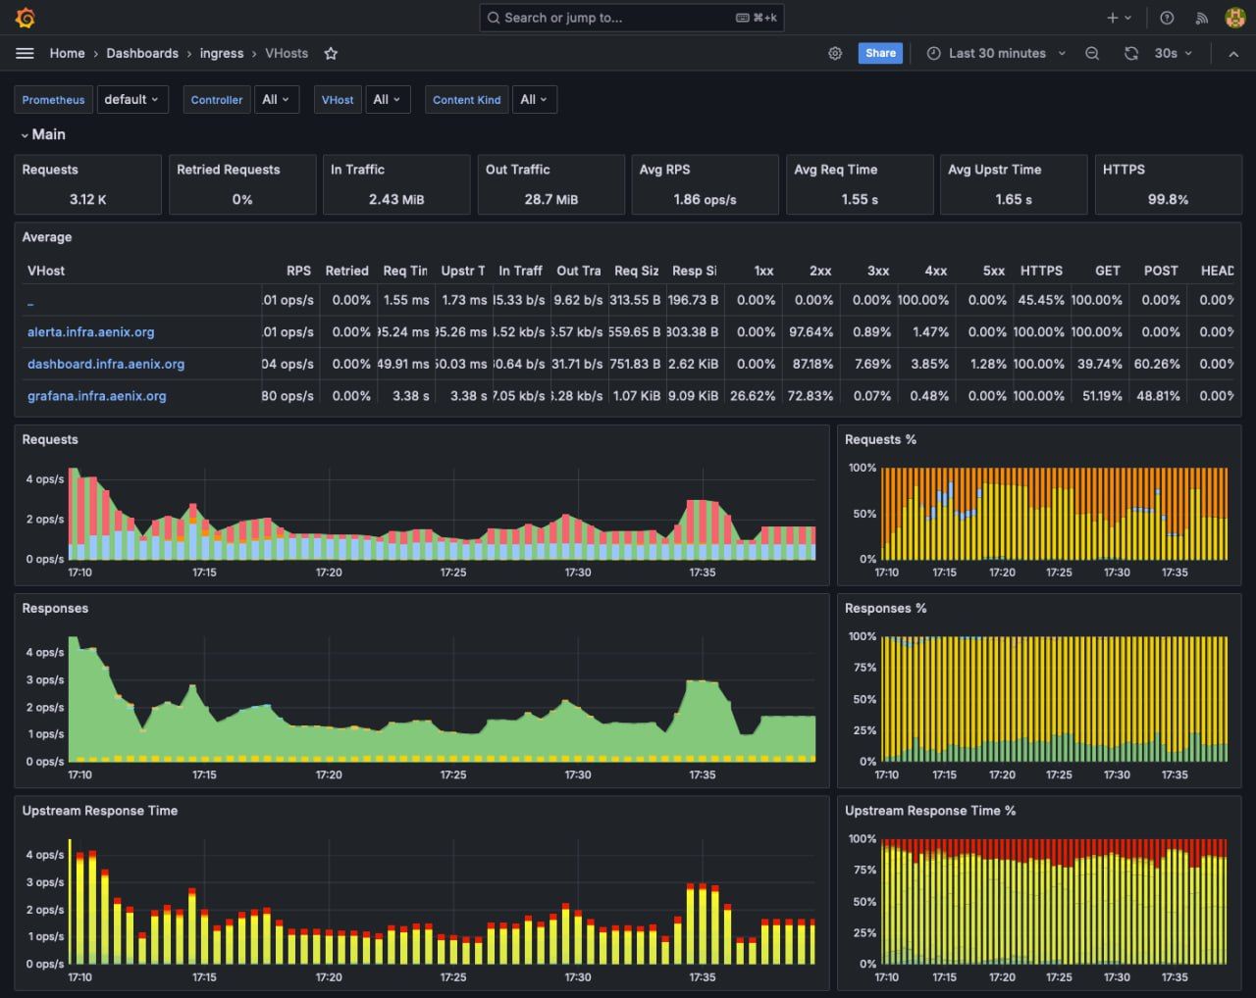
Task: Open the user profile avatar
Action: pos(1235,17)
